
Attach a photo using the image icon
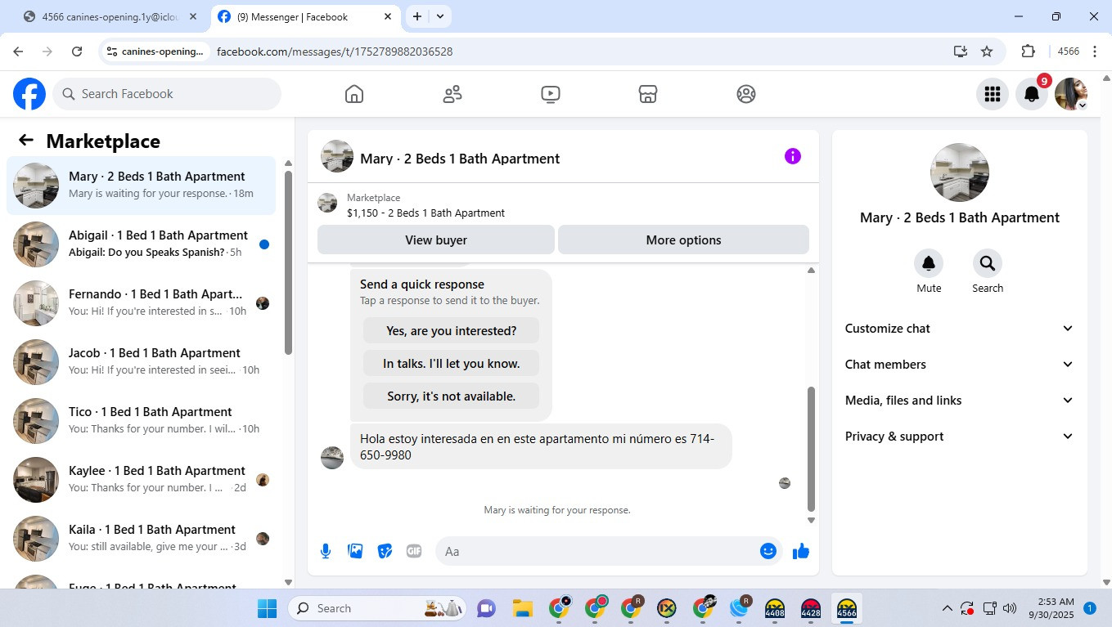(x=355, y=551)
